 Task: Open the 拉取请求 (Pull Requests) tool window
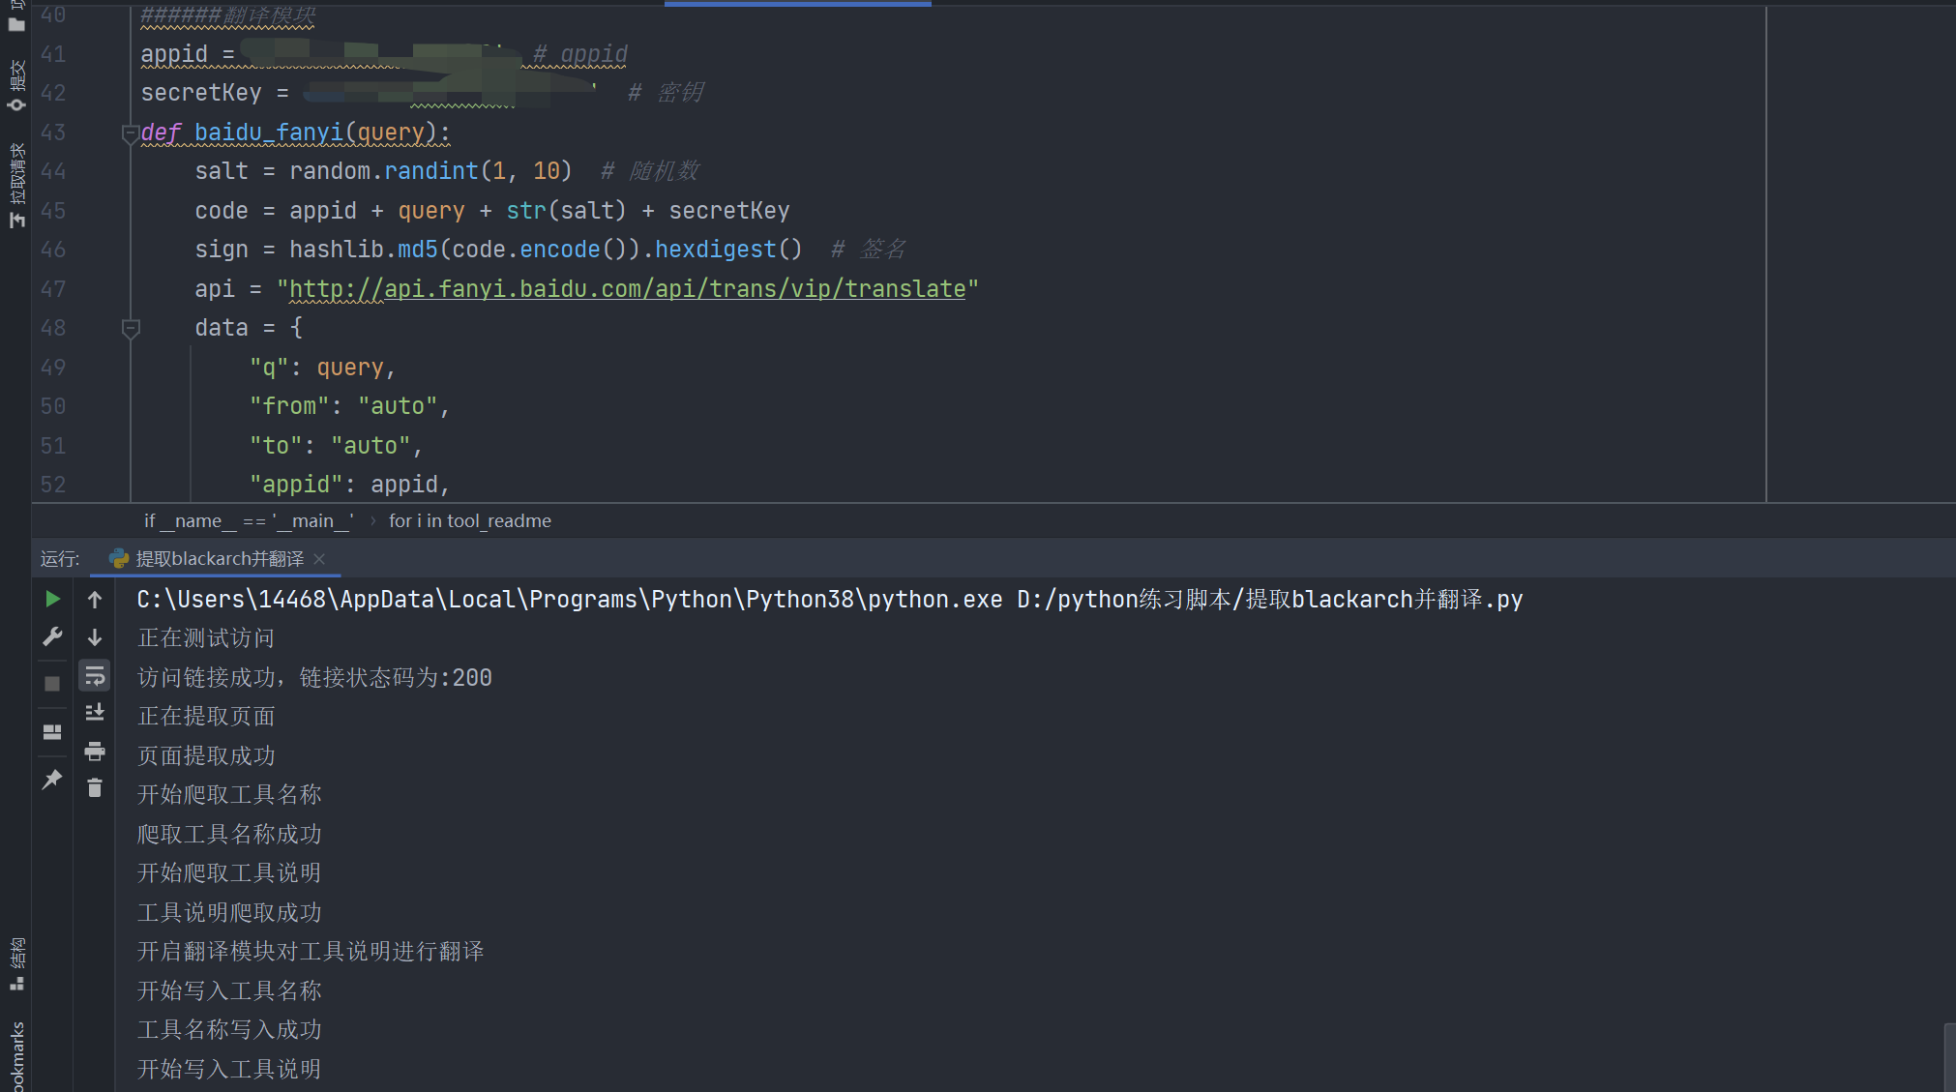pos(16,185)
